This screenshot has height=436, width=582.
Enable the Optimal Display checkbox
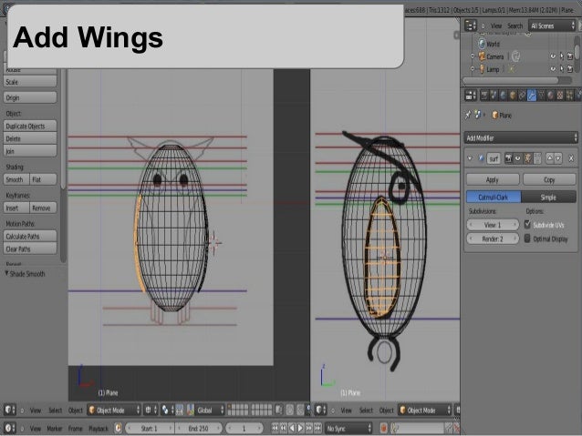click(529, 238)
